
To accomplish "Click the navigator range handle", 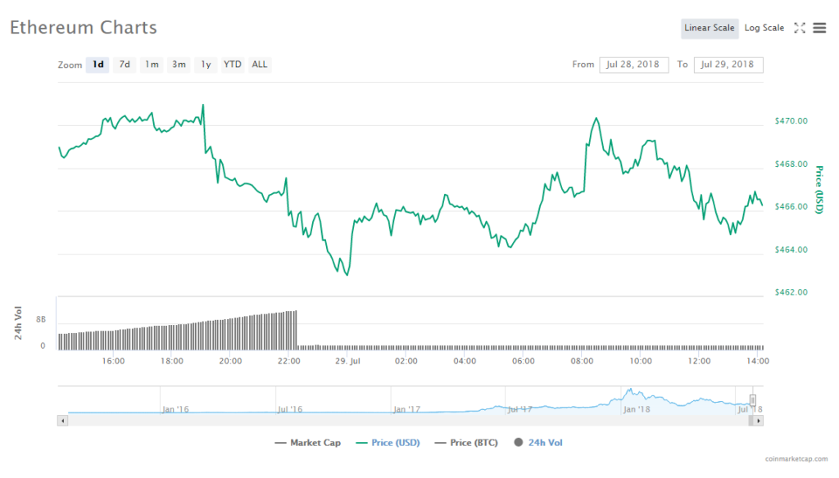I will pyautogui.click(x=753, y=400).
